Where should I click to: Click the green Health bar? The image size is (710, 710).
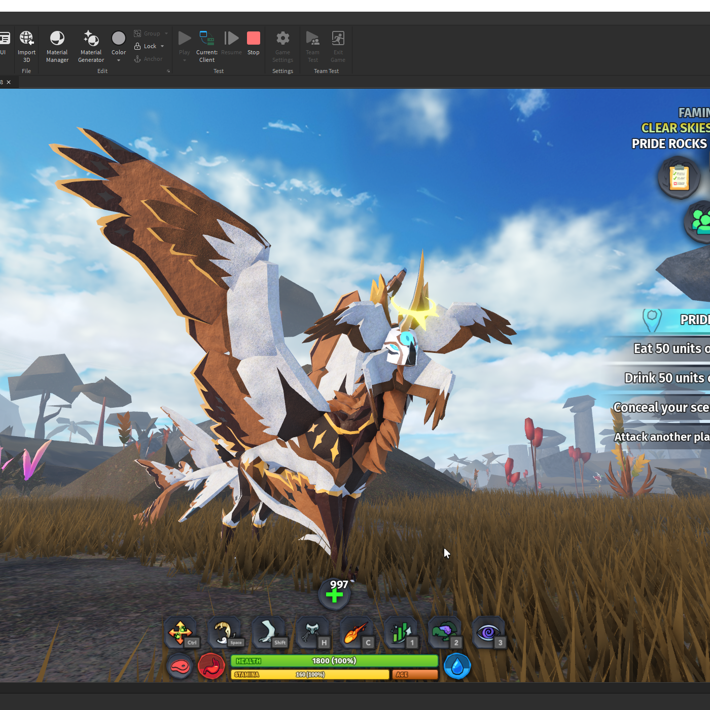click(x=334, y=661)
